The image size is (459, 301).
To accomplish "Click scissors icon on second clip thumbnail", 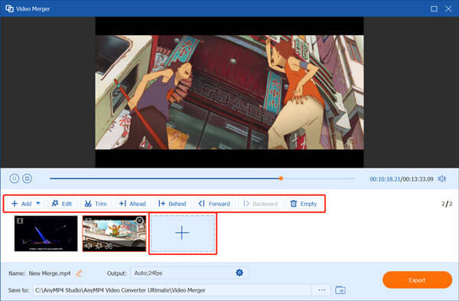I will point(109,246).
